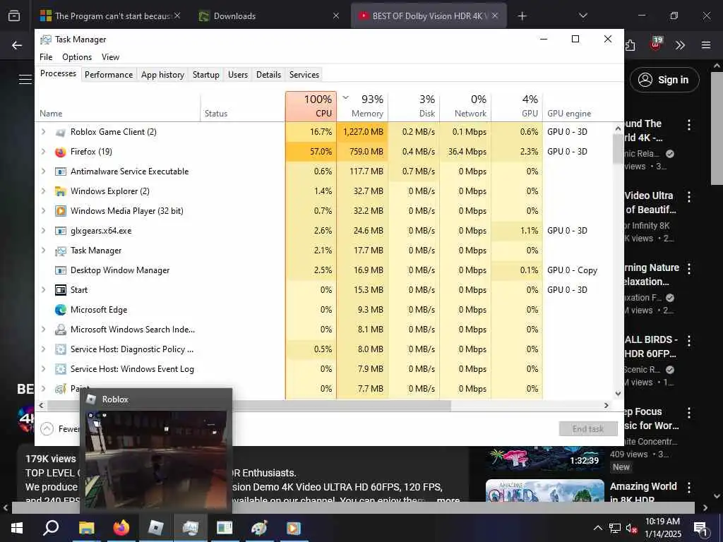Viewport: 723px width, 542px height.
Task: Click the End task button
Action: point(588,429)
